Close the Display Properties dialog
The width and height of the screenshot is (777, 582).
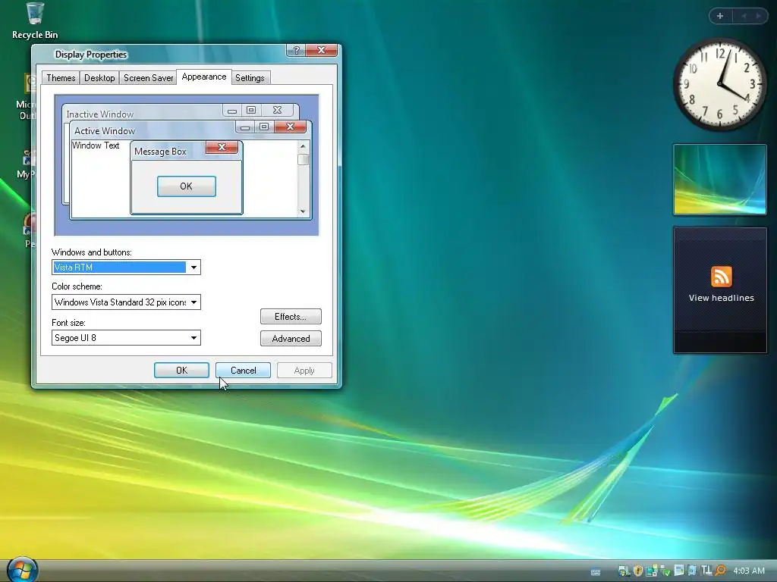click(321, 50)
